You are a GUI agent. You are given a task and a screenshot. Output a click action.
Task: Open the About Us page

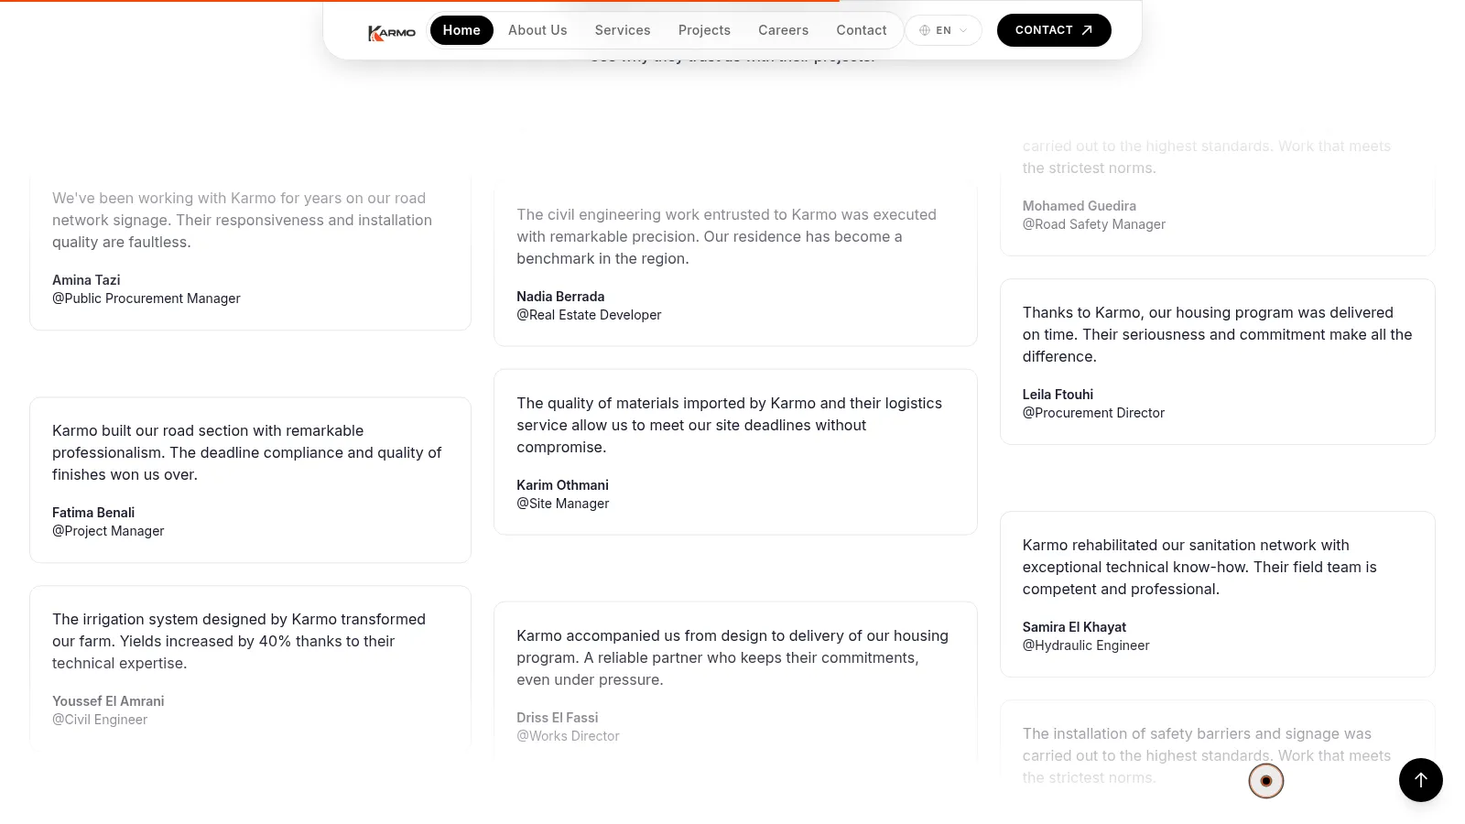pos(537,30)
